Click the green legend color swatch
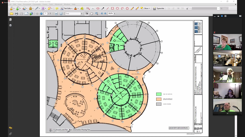This screenshot has height=137, width=245. pos(159,94)
